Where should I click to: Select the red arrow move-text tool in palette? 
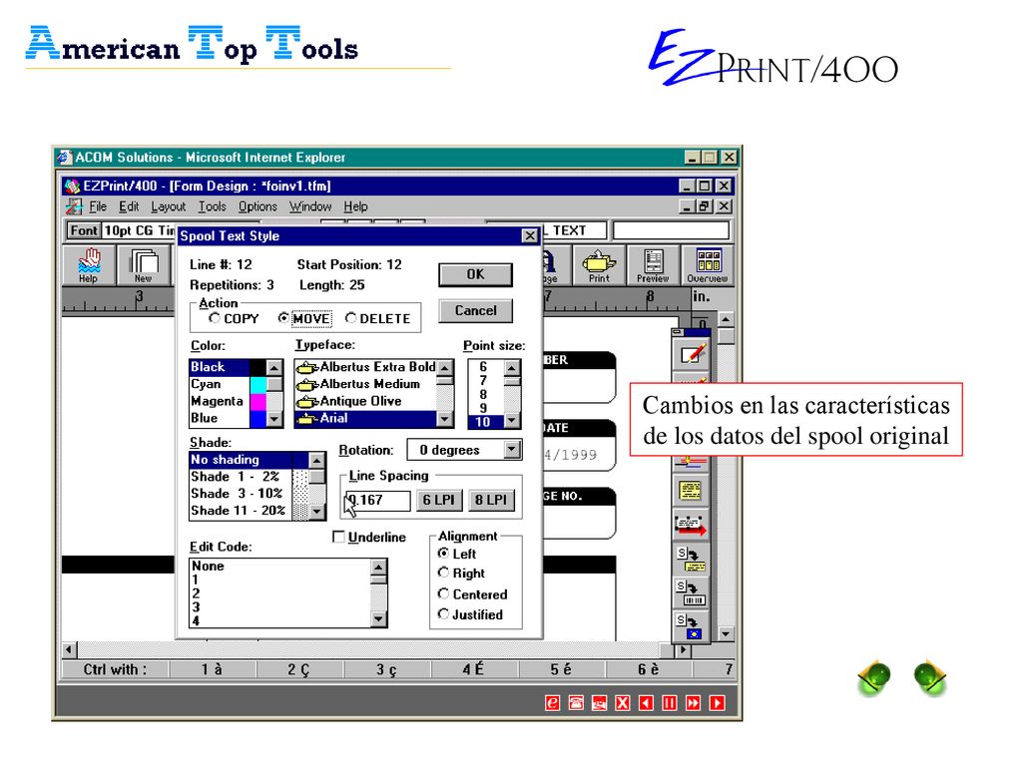[x=691, y=525]
